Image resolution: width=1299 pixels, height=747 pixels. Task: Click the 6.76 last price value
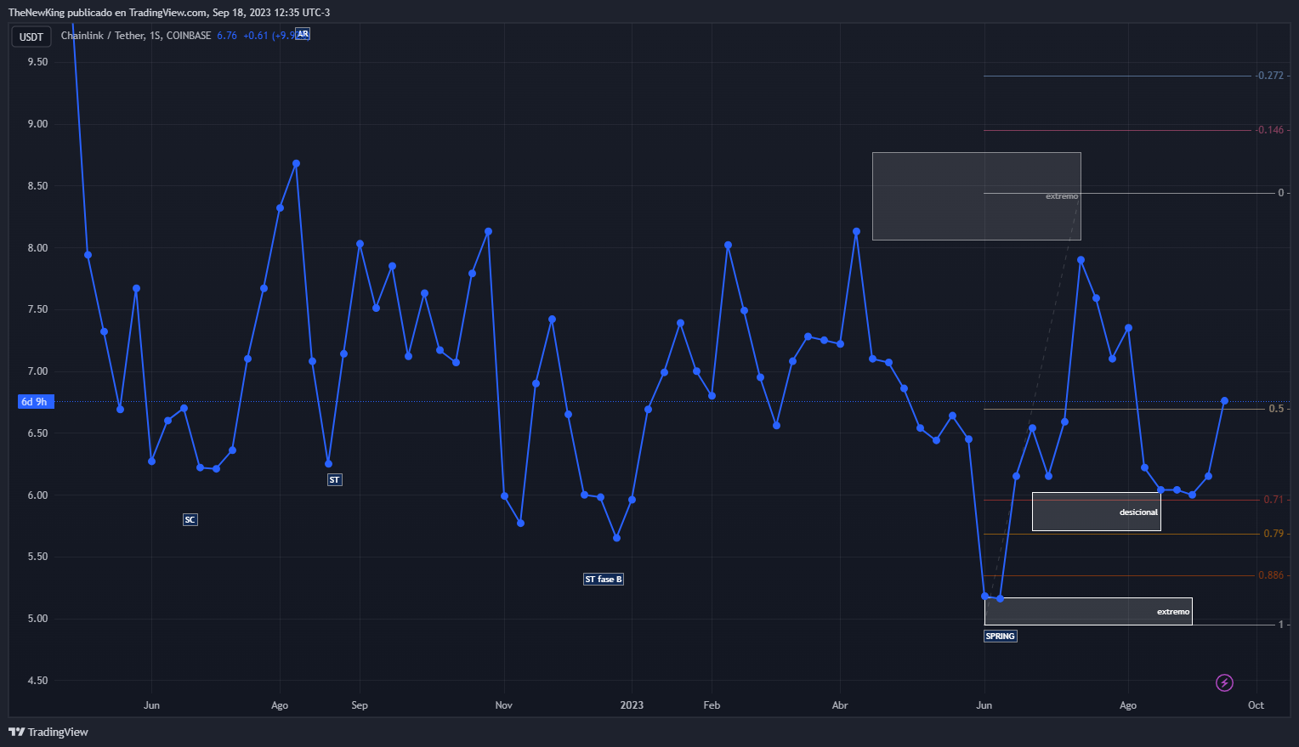227,36
